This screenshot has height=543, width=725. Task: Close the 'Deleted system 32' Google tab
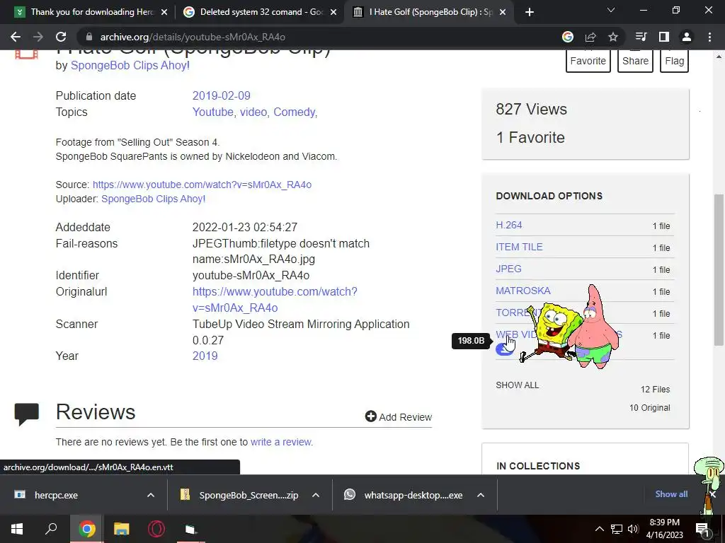click(x=333, y=12)
